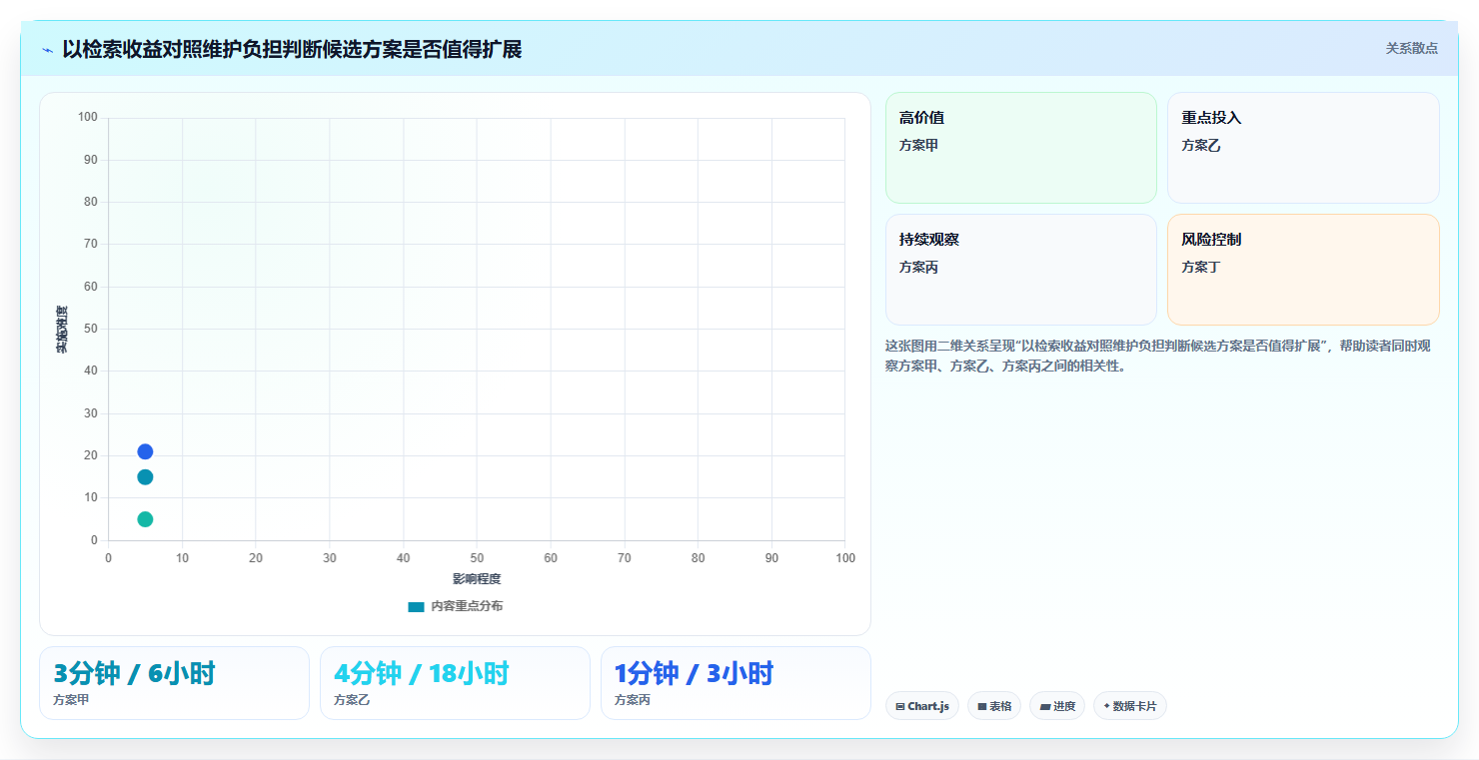The width and height of the screenshot is (1479, 760).
Task: Click the description paragraph starting 这张图用二维关系
Action: [x=1157, y=356]
